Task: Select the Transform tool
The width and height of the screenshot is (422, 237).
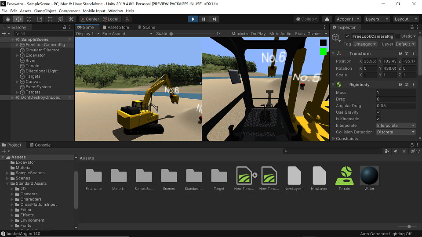Action: (61, 19)
